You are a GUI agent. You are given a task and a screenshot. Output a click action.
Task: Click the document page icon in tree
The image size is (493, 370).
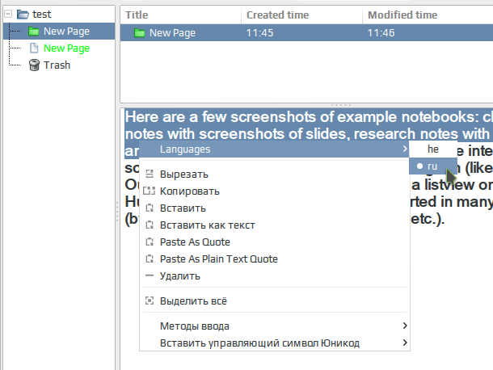[x=33, y=48]
